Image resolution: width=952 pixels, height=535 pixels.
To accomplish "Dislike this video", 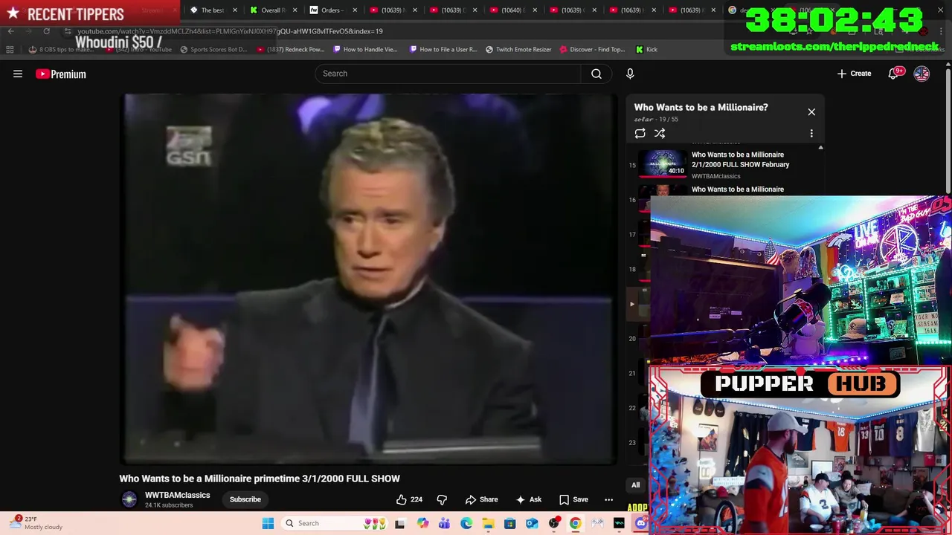I will point(442,499).
